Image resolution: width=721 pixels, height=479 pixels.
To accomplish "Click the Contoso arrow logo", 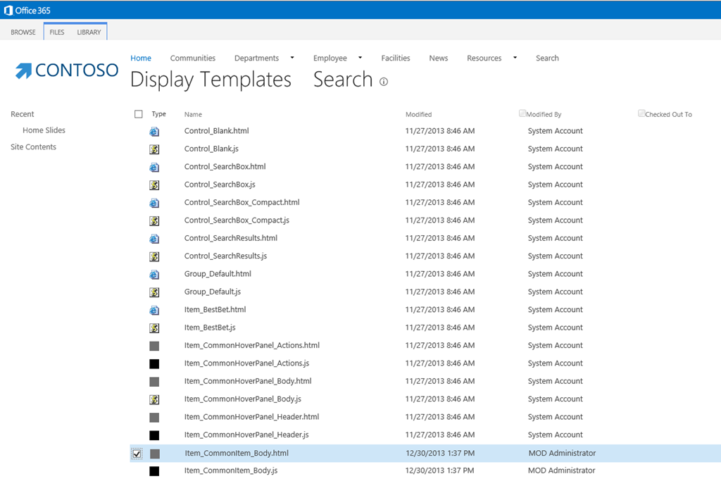I will coord(23,70).
